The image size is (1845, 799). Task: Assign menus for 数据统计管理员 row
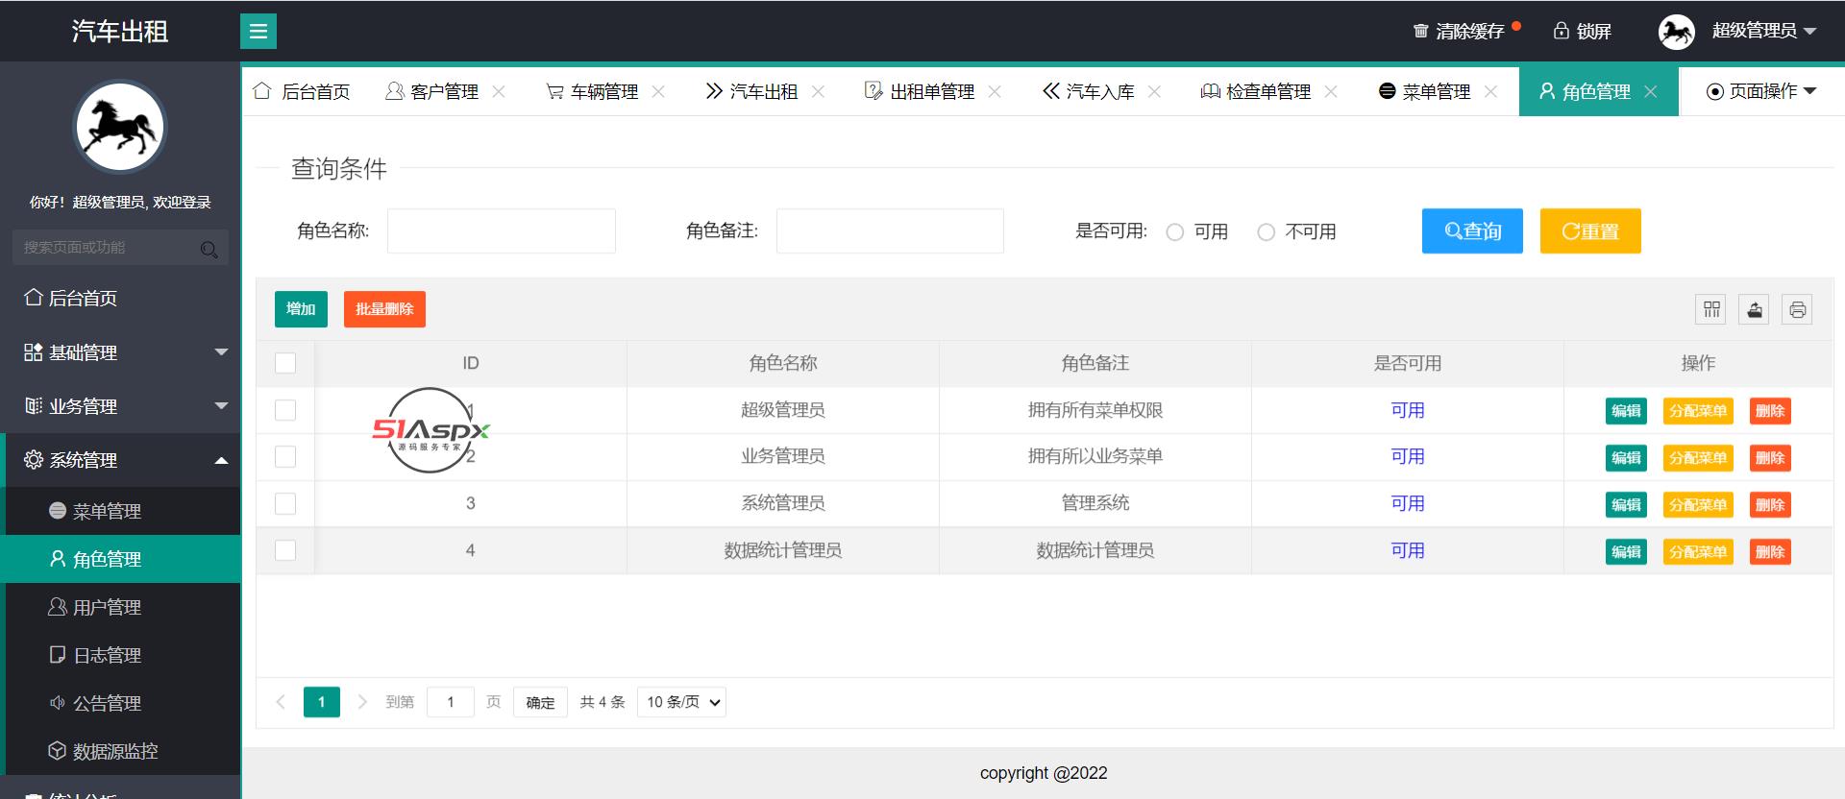[1698, 552]
